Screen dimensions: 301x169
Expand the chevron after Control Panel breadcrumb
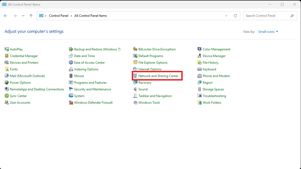(x=71, y=16)
